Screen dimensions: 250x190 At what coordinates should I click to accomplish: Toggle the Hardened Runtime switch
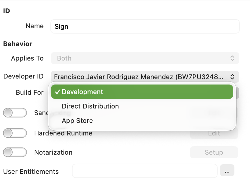(15, 133)
